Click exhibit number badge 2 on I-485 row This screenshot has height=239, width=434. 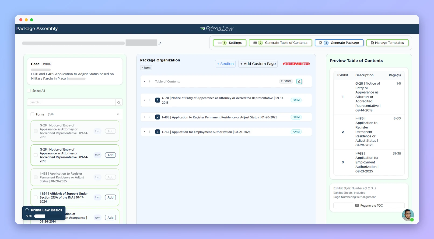point(158,117)
